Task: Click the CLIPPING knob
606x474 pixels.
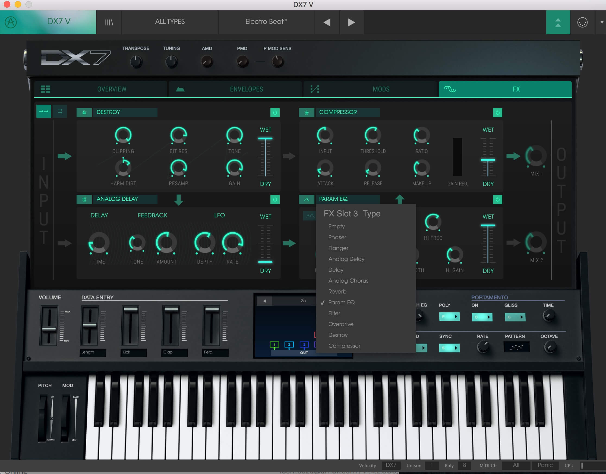Action: tap(123, 135)
